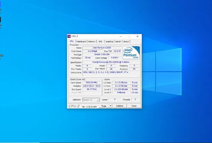Click the Ext. Model value 3A
Viewport: 212px width, 143px height.
click(x=111, y=69)
